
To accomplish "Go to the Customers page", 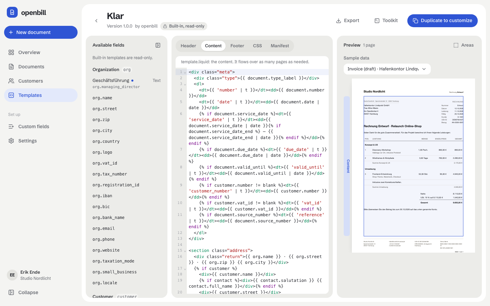I will coord(41,81).
